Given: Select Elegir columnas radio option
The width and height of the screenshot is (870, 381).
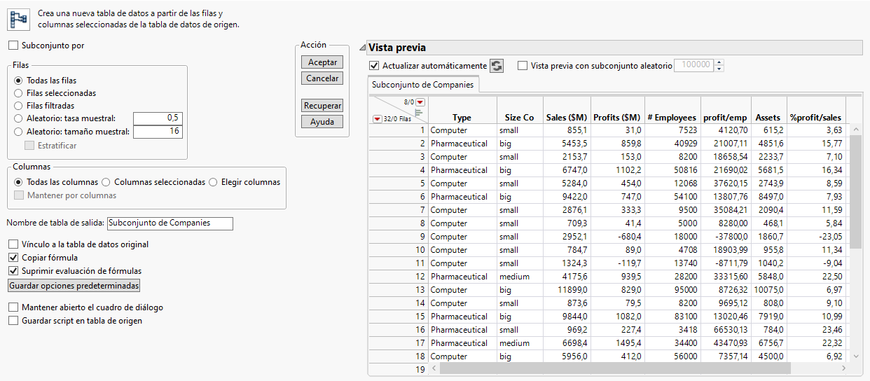Looking at the screenshot, I should click(x=214, y=182).
